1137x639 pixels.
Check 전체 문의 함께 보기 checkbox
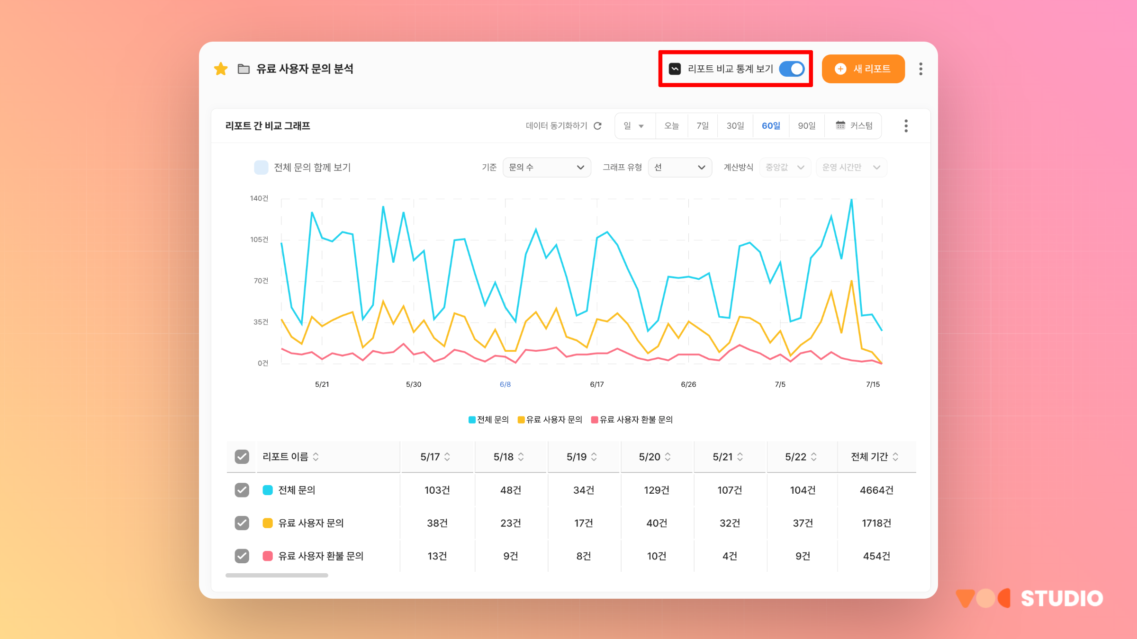pos(261,168)
